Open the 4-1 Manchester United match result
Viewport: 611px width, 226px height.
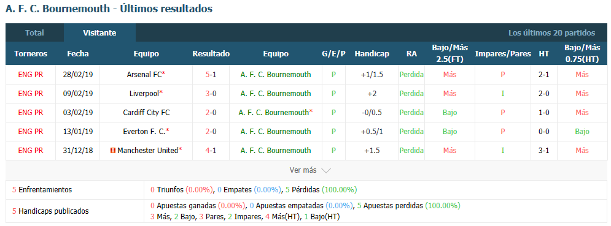[x=211, y=151]
